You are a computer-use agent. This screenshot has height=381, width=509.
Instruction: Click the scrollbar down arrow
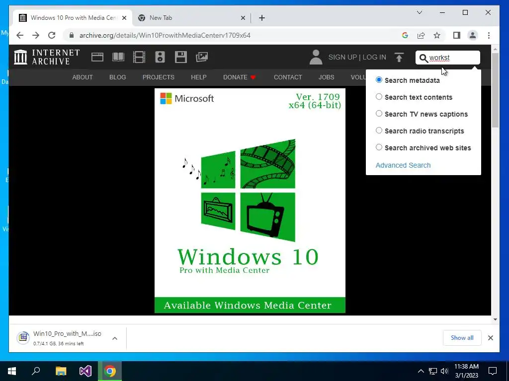(x=495, y=319)
